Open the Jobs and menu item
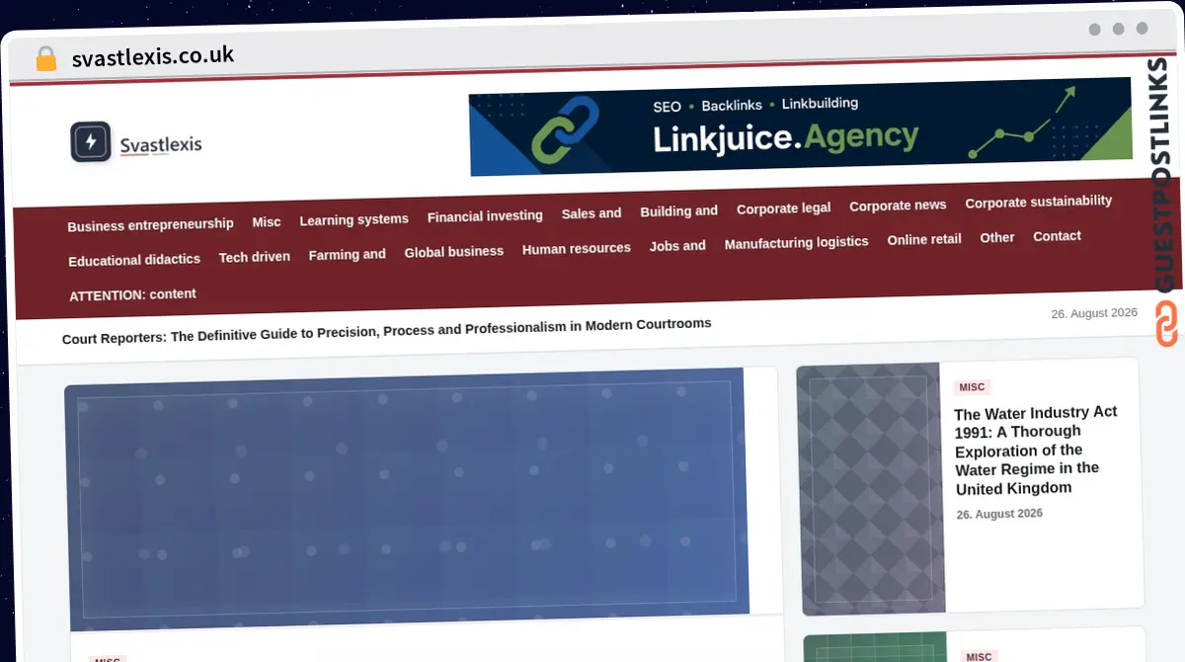This screenshot has height=662, width=1185. (677, 246)
